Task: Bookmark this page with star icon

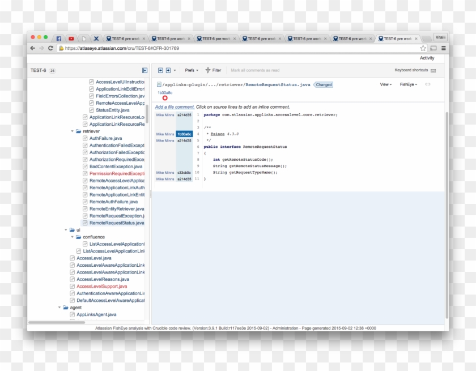Action: tap(423, 48)
